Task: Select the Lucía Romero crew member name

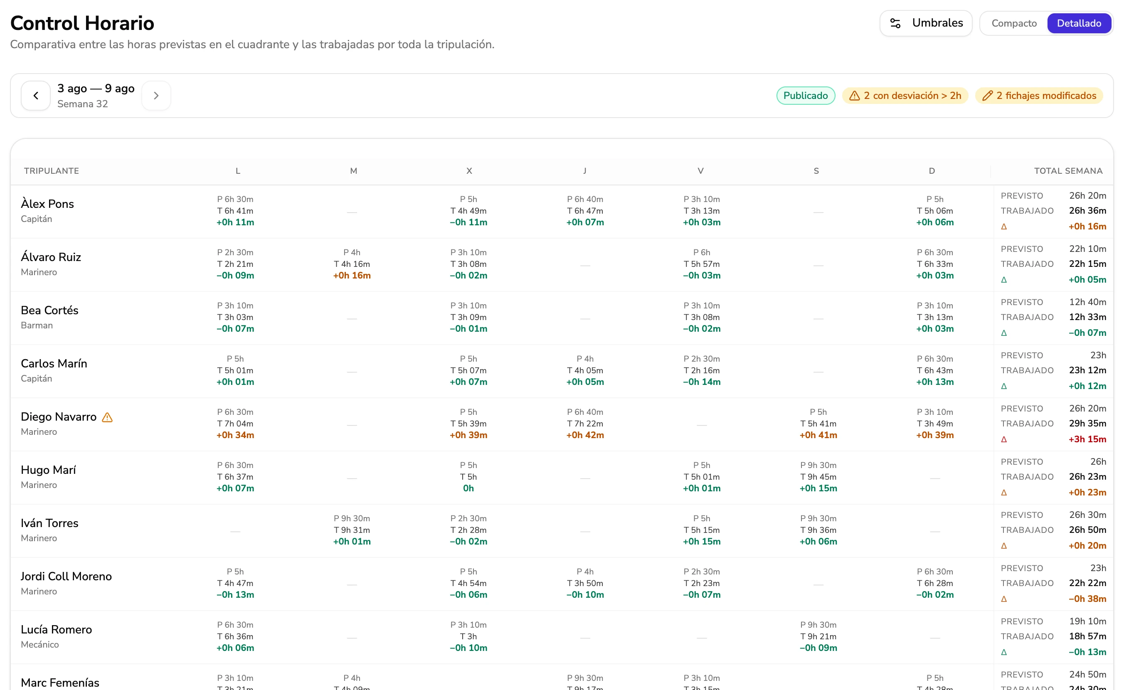Action: 57,629
